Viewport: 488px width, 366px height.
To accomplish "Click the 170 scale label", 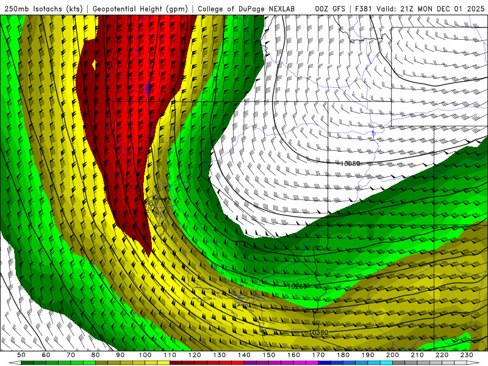I will [x=318, y=355].
